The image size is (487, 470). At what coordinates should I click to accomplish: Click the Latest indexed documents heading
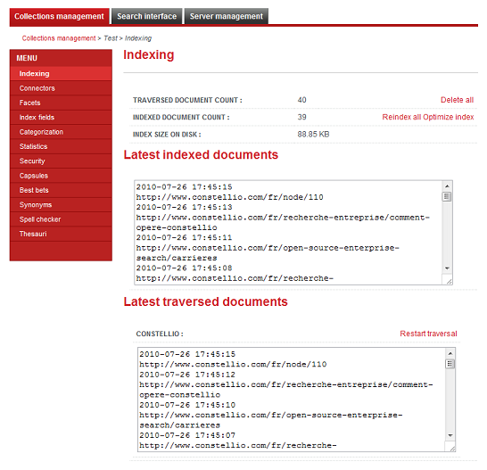[x=201, y=154]
